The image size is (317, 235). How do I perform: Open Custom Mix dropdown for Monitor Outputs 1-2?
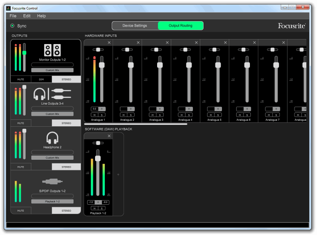[52, 70]
